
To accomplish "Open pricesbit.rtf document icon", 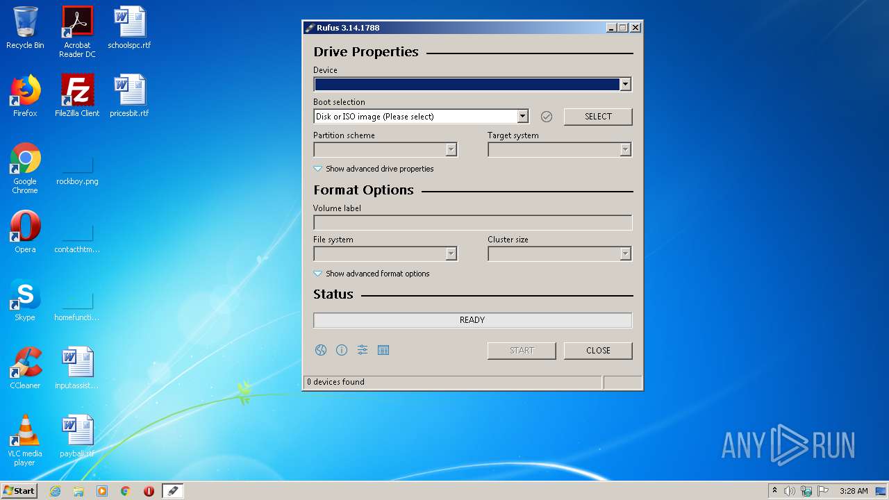I will pos(129,96).
